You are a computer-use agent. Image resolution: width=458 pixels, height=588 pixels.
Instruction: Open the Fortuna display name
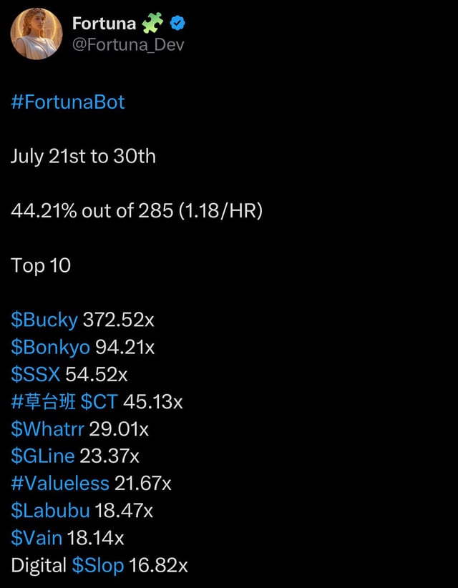[104, 24]
